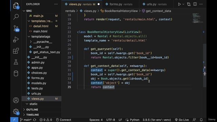Open the Search view

16,17
